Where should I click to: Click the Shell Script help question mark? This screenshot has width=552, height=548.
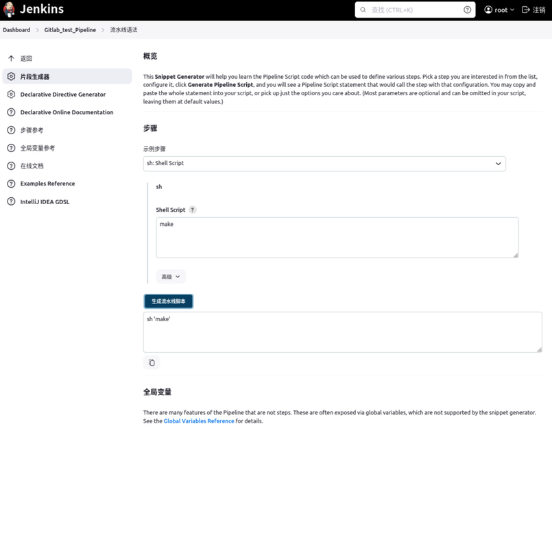pyautogui.click(x=192, y=210)
